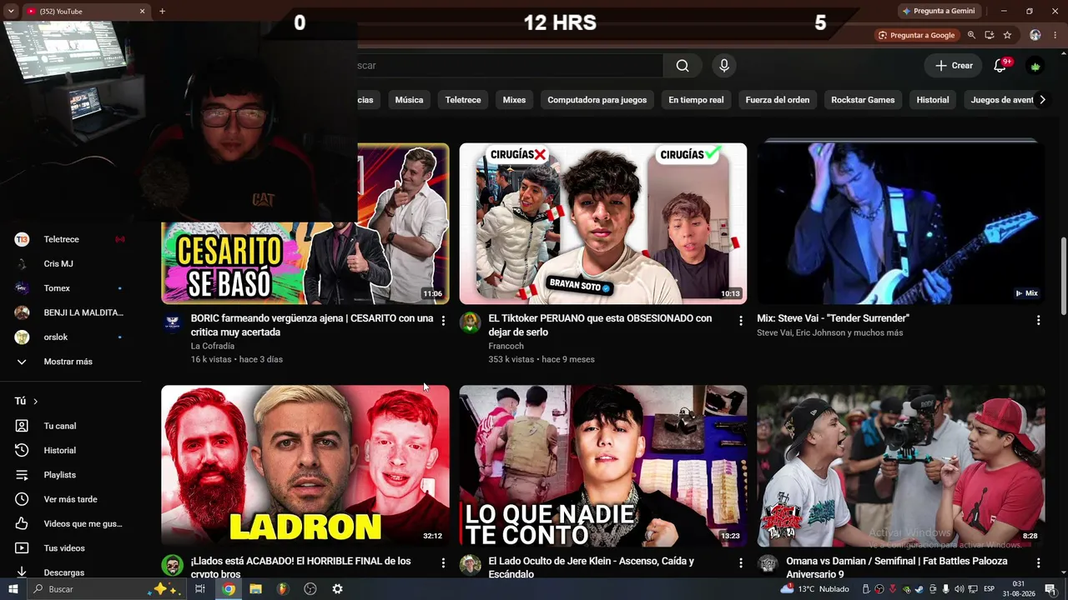The width and height of the screenshot is (1068, 600).
Task: Select the Música category chip
Action: click(409, 100)
